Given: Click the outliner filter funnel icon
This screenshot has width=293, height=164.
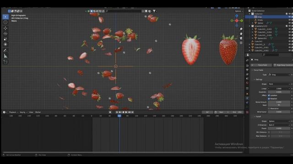Looking at the screenshot, I should 154,11.
